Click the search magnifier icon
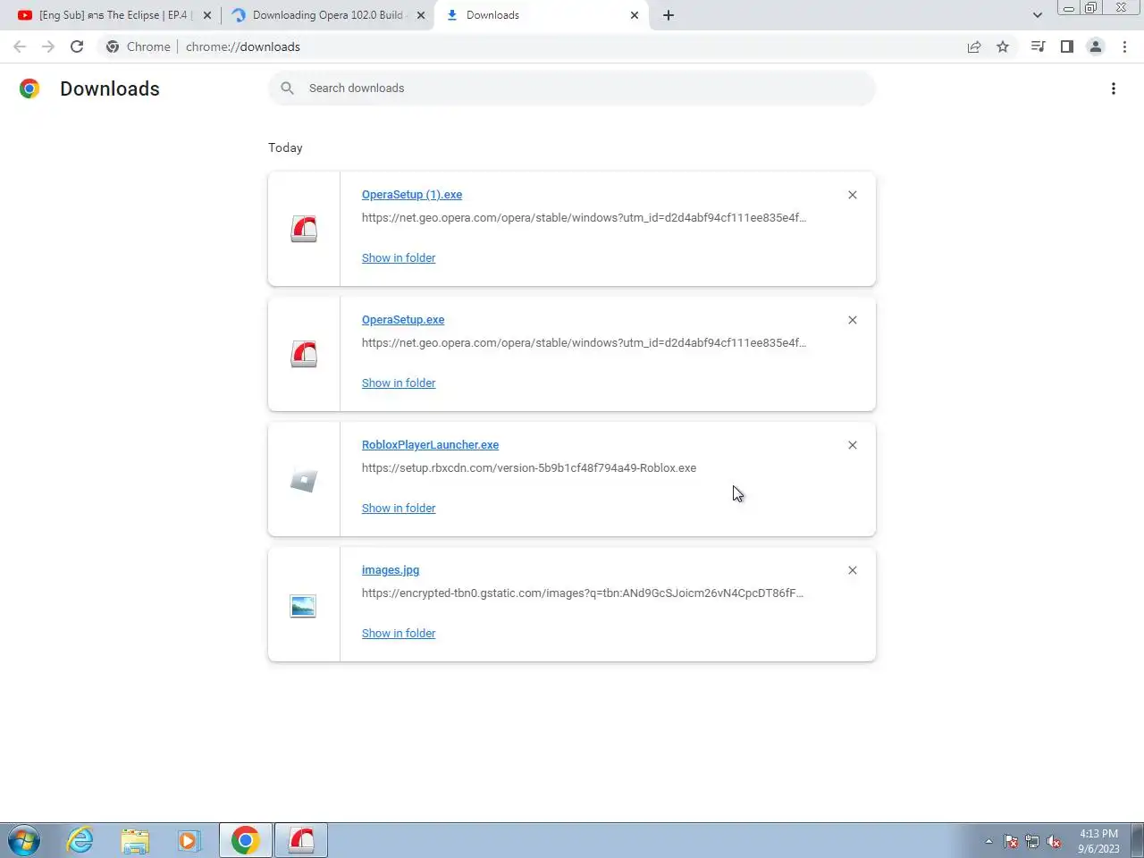 pos(287,88)
